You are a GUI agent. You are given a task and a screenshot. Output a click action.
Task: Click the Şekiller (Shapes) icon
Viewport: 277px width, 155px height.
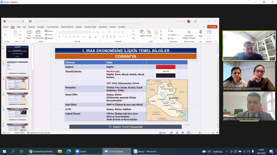point(142,32)
